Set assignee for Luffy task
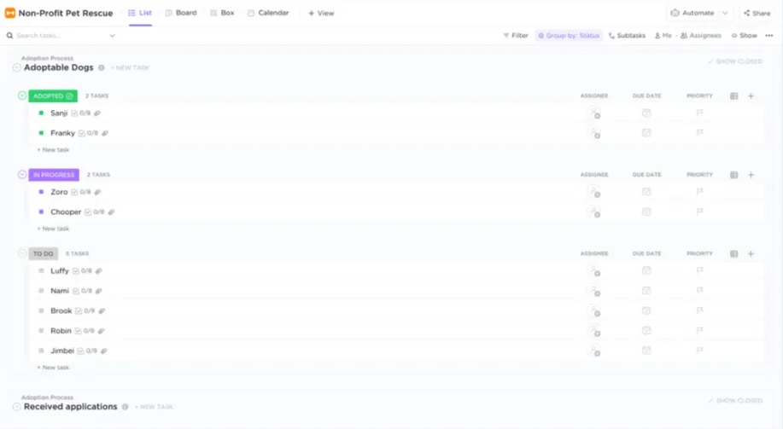 tap(594, 271)
